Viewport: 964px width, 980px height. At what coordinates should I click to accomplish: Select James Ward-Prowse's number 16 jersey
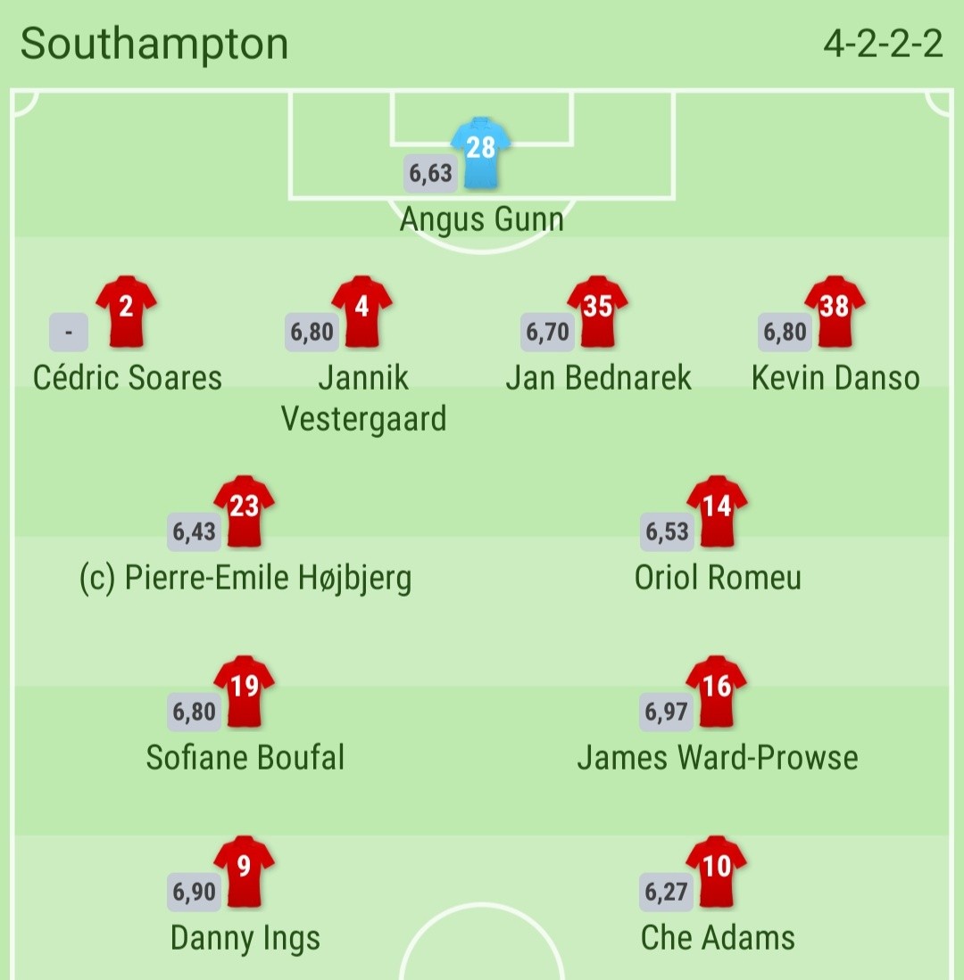(x=717, y=693)
